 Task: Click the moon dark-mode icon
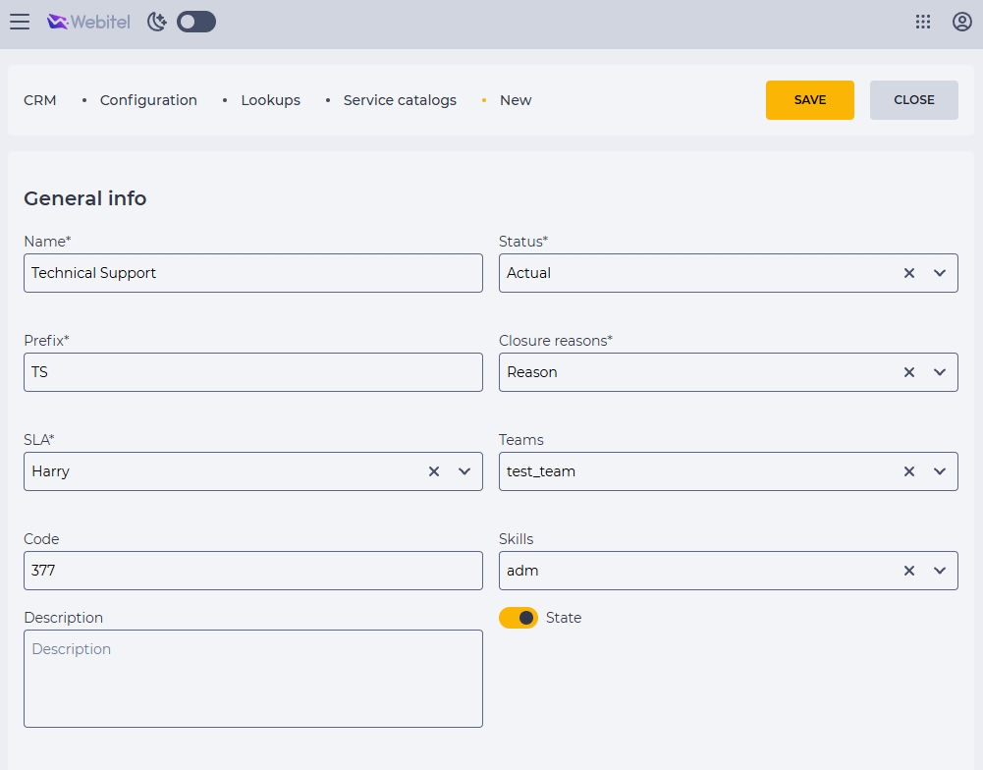(157, 22)
